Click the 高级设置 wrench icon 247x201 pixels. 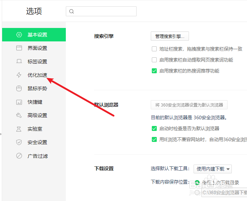(x=19, y=115)
